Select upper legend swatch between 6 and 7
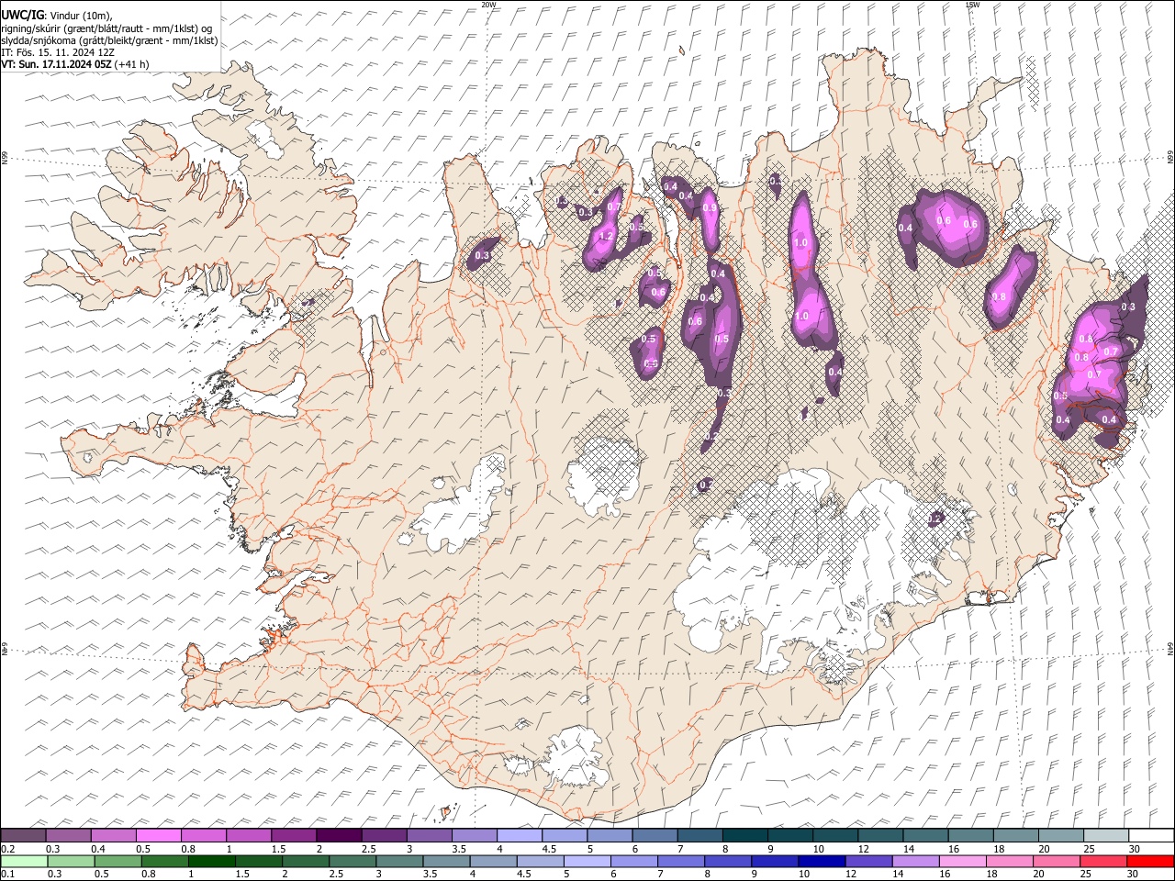The image size is (1175, 881). (x=654, y=835)
